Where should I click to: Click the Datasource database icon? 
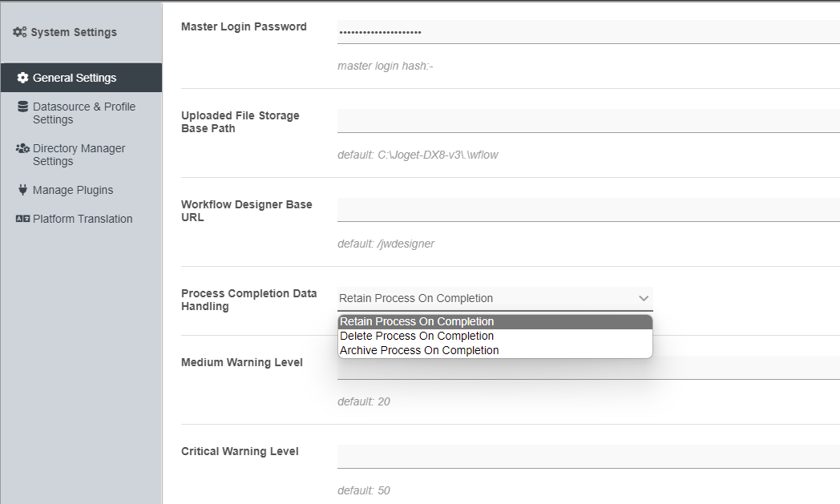[x=22, y=107]
